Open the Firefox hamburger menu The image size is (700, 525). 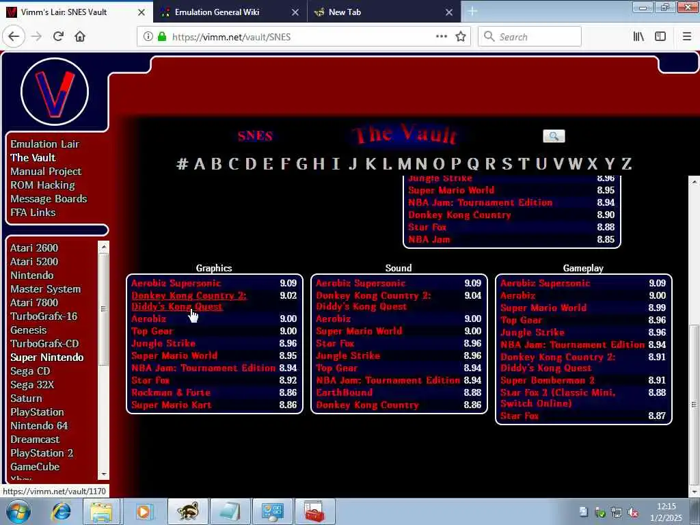pos(686,37)
